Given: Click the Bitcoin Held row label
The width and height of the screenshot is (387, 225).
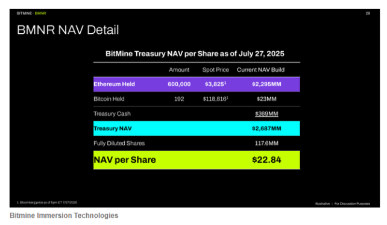Looking at the screenshot, I should pyautogui.click(x=109, y=99).
